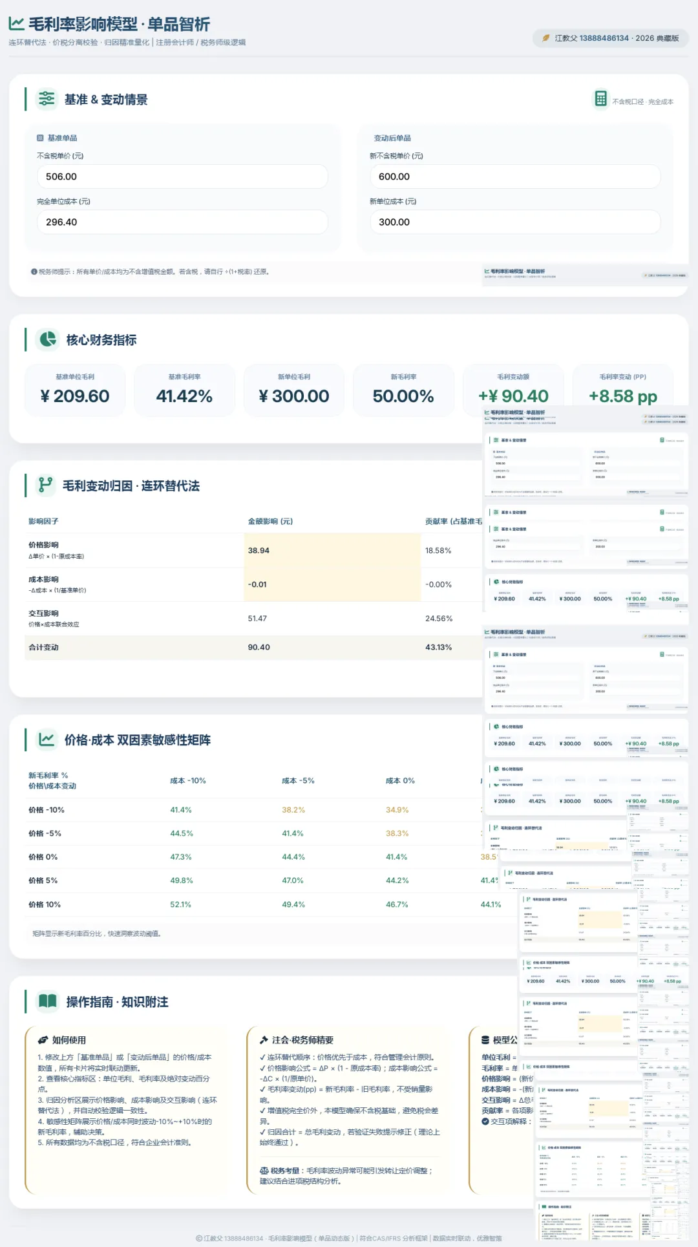Click the balance scale icon before 税务考量
Viewport: 698px width, 1247px height.
pos(264,1171)
